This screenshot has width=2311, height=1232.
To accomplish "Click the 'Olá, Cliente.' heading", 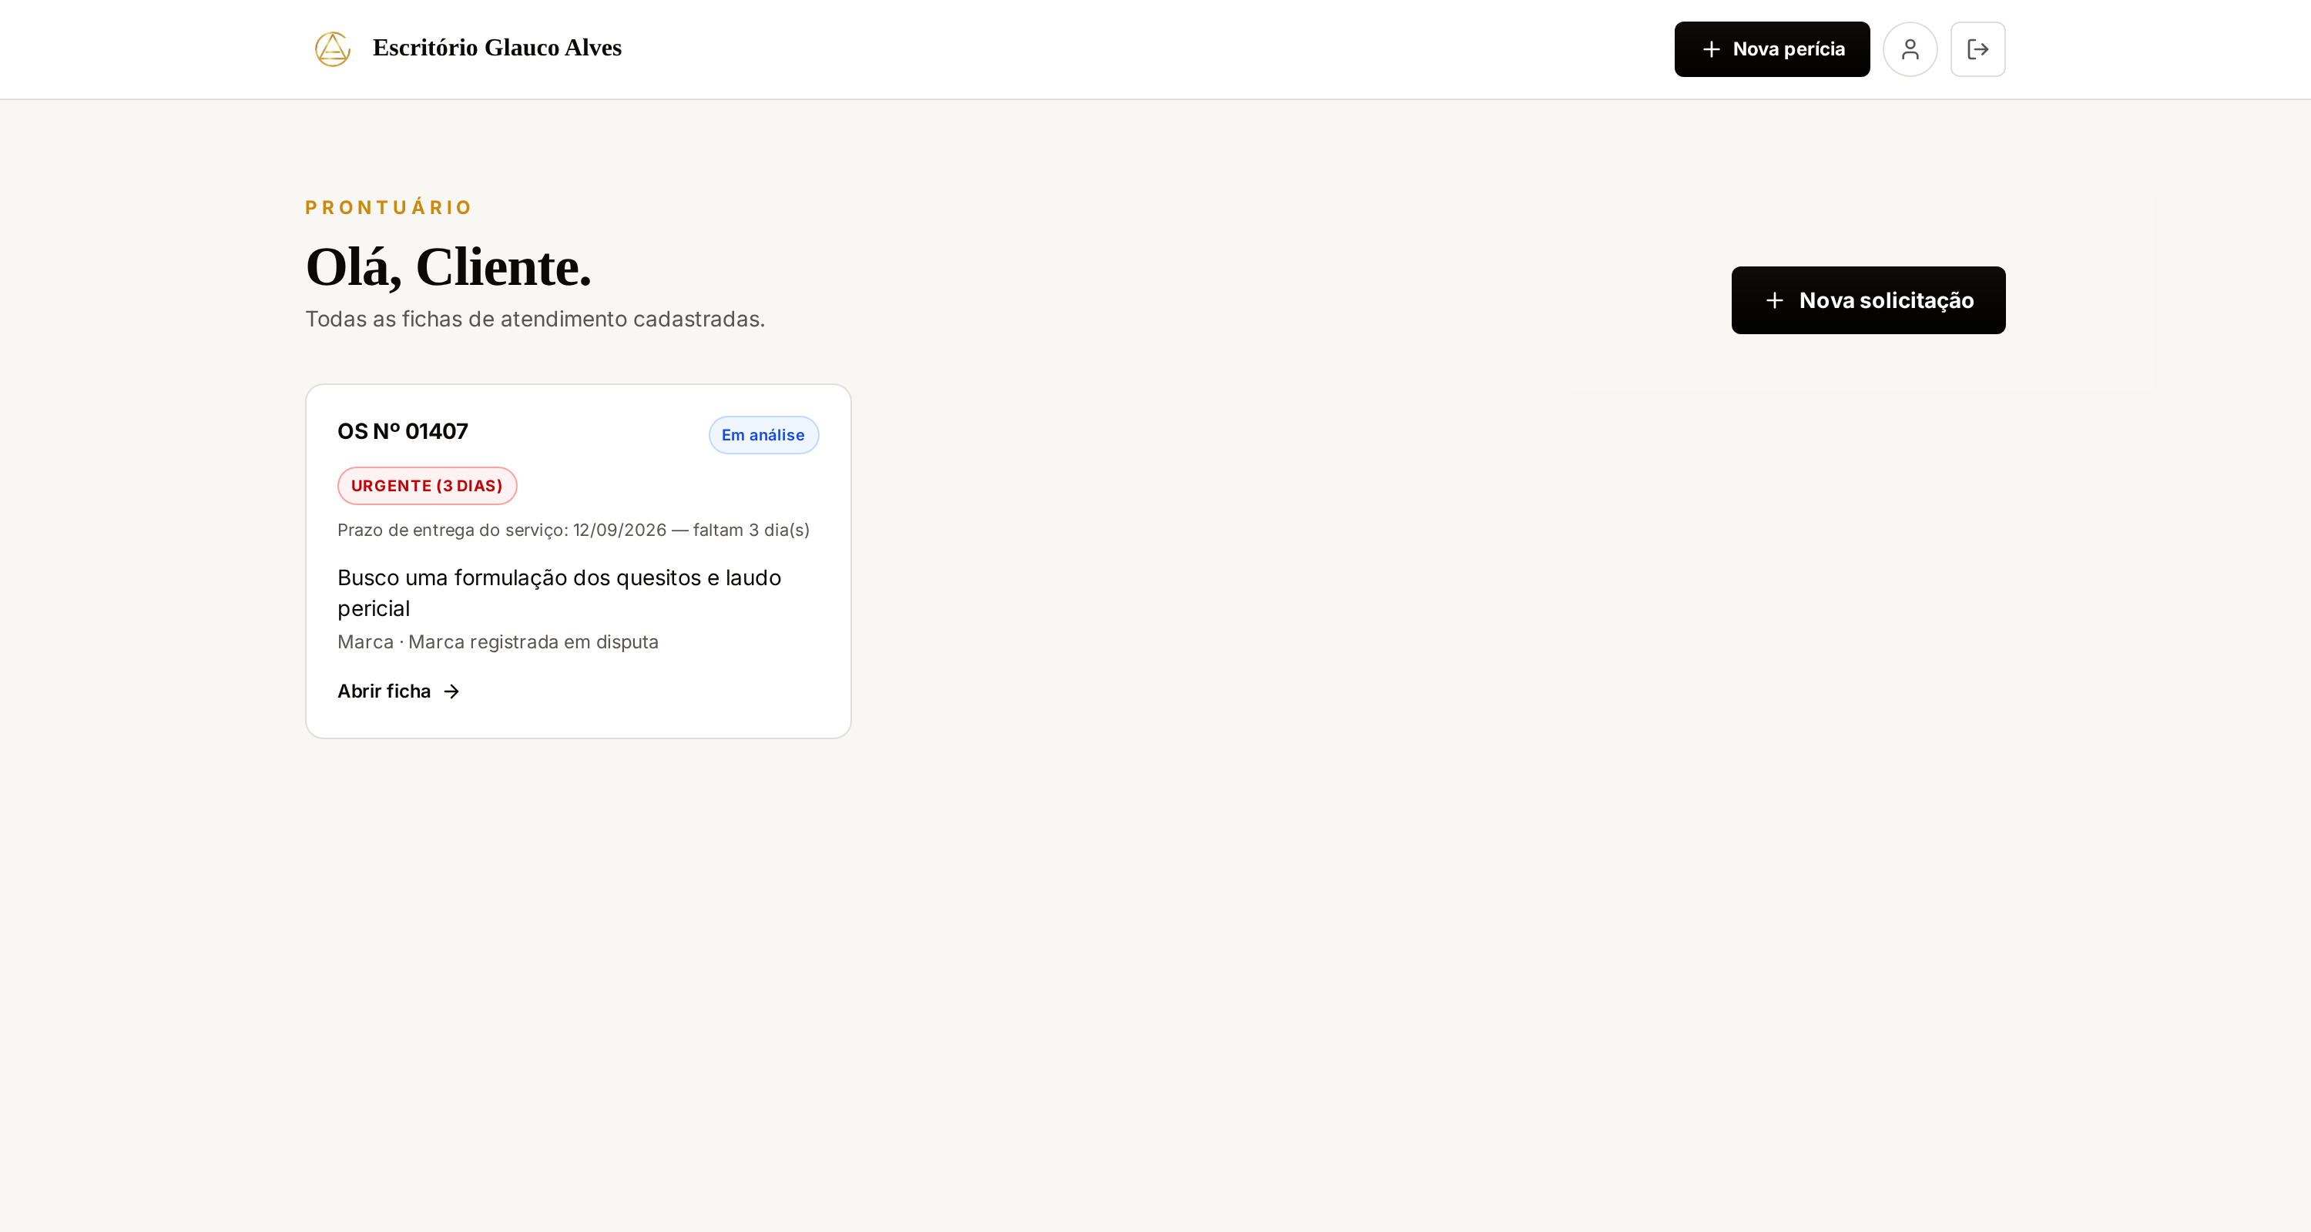I will (x=448, y=267).
